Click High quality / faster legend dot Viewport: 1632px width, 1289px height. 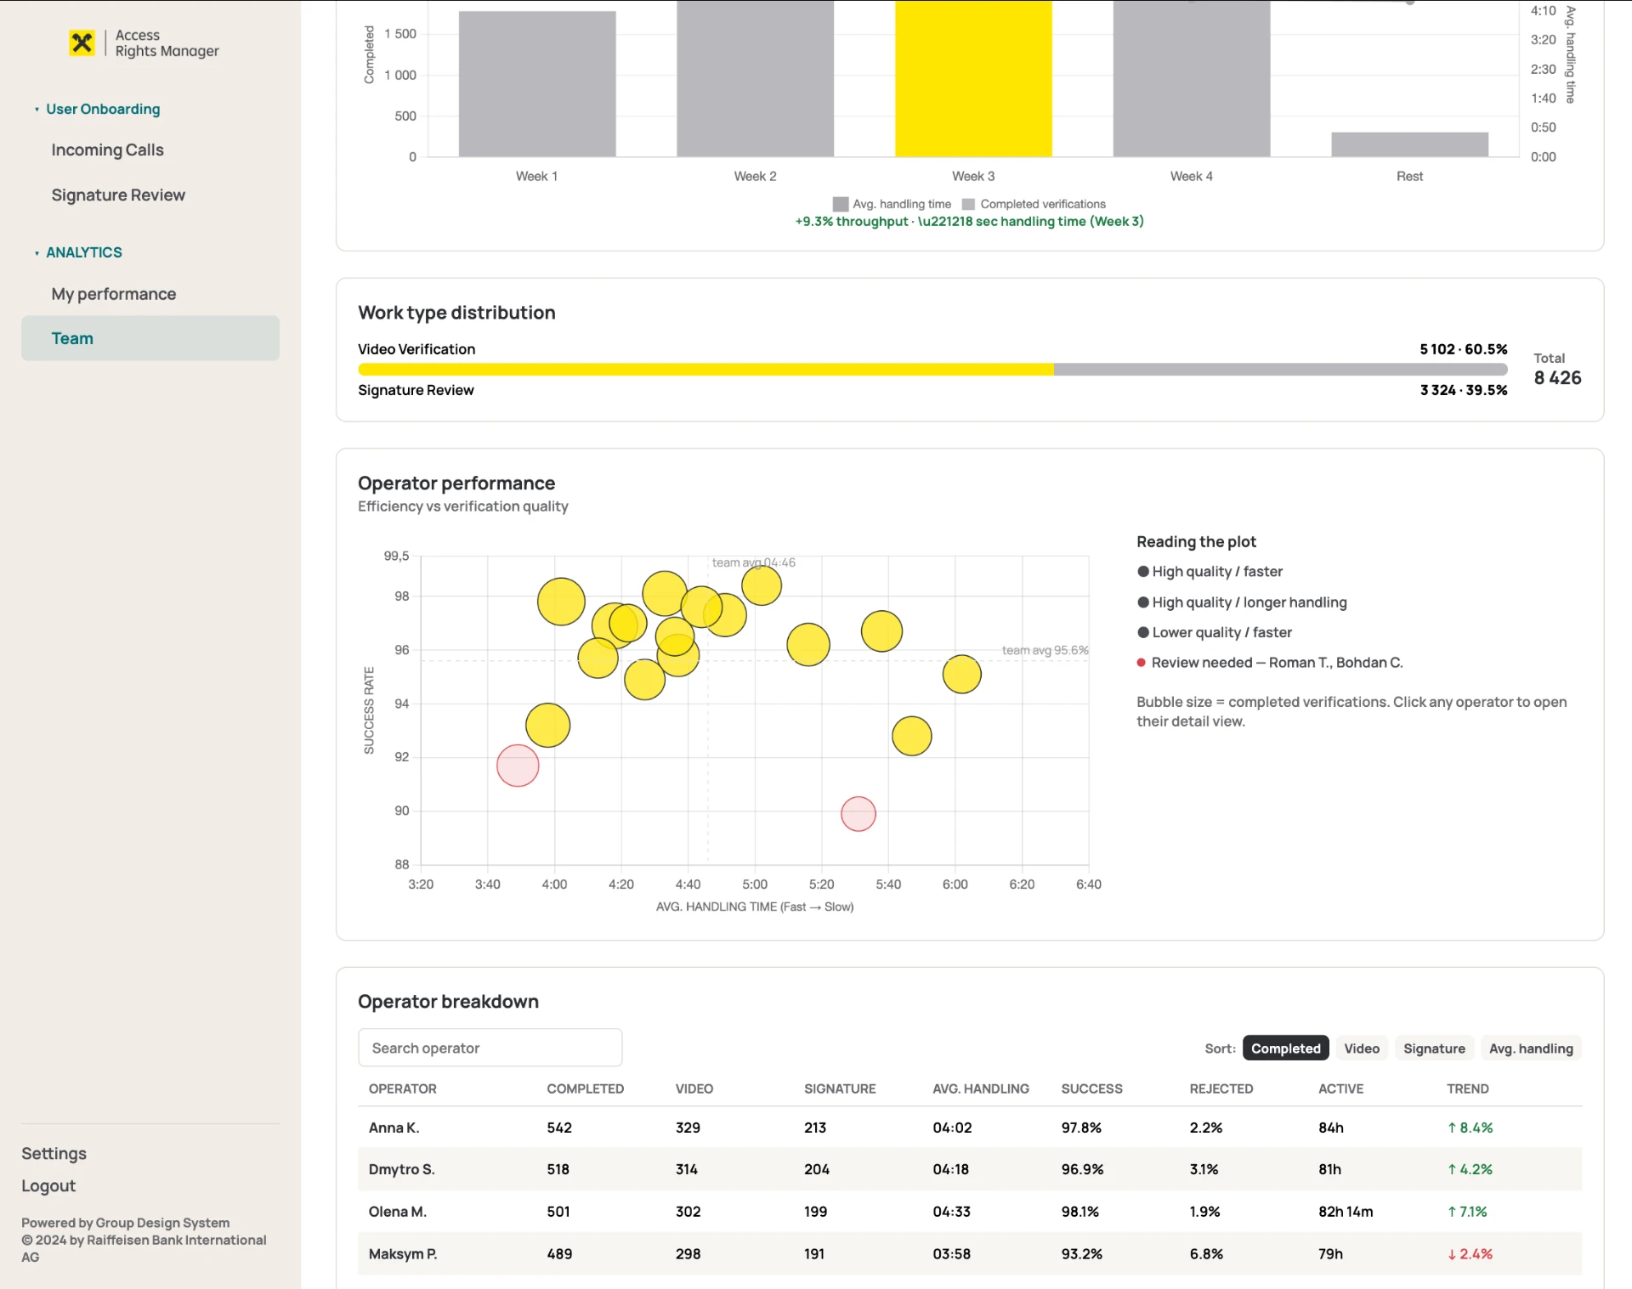point(1143,572)
